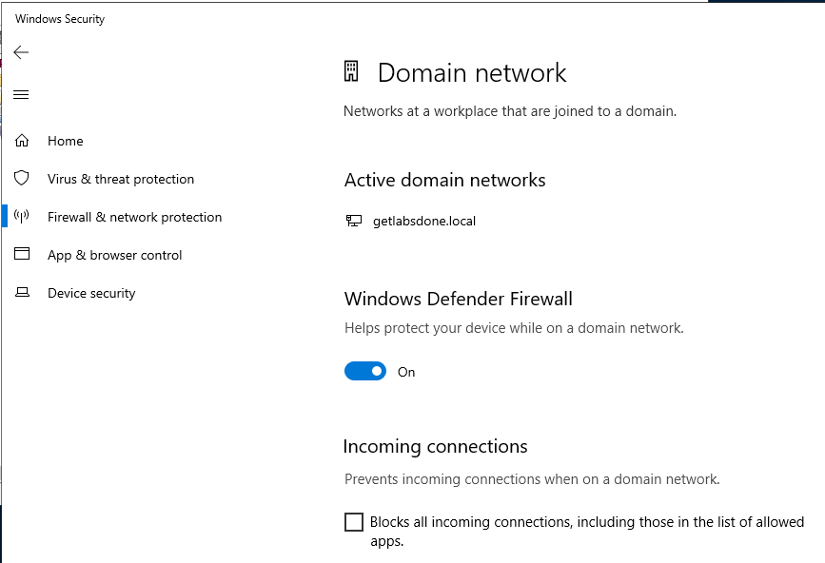
Task: Click the App & browser control window icon
Action: tap(22, 254)
